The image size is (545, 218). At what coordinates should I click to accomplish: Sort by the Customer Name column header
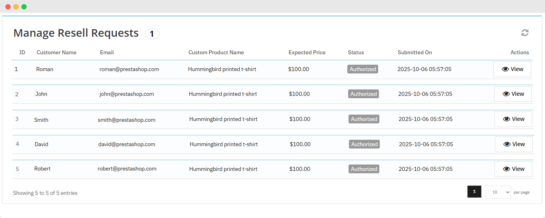tap(56, 52)
